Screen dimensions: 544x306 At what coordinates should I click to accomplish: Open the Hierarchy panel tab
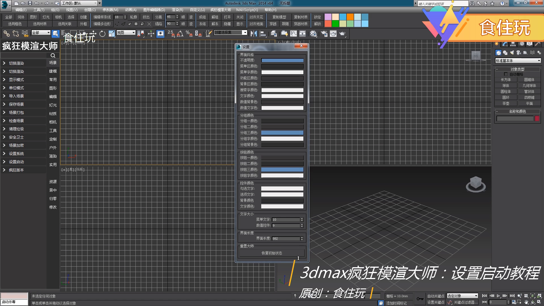click(513, 44)
